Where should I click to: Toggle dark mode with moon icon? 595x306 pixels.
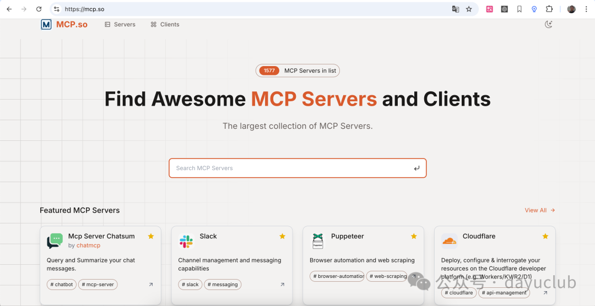click(548, 24)
